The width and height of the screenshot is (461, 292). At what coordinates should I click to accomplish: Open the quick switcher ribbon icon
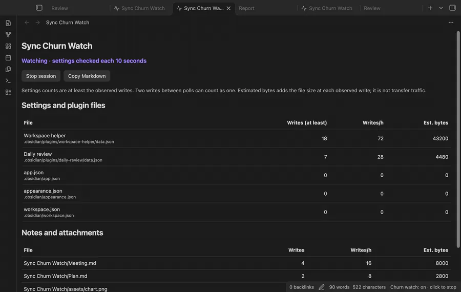[x=8, y=23]
